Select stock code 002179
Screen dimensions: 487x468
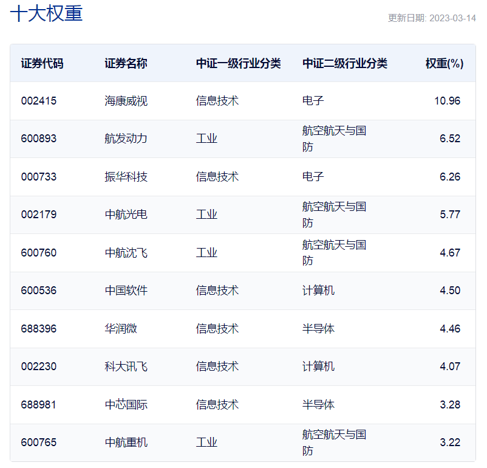coord(39,215)
